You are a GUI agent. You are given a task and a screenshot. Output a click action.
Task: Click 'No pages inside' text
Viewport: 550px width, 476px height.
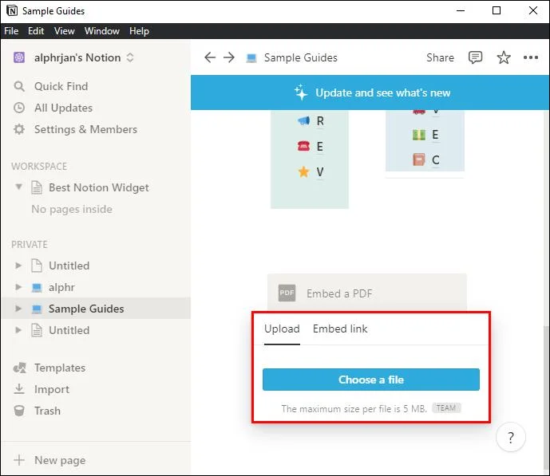72,209
